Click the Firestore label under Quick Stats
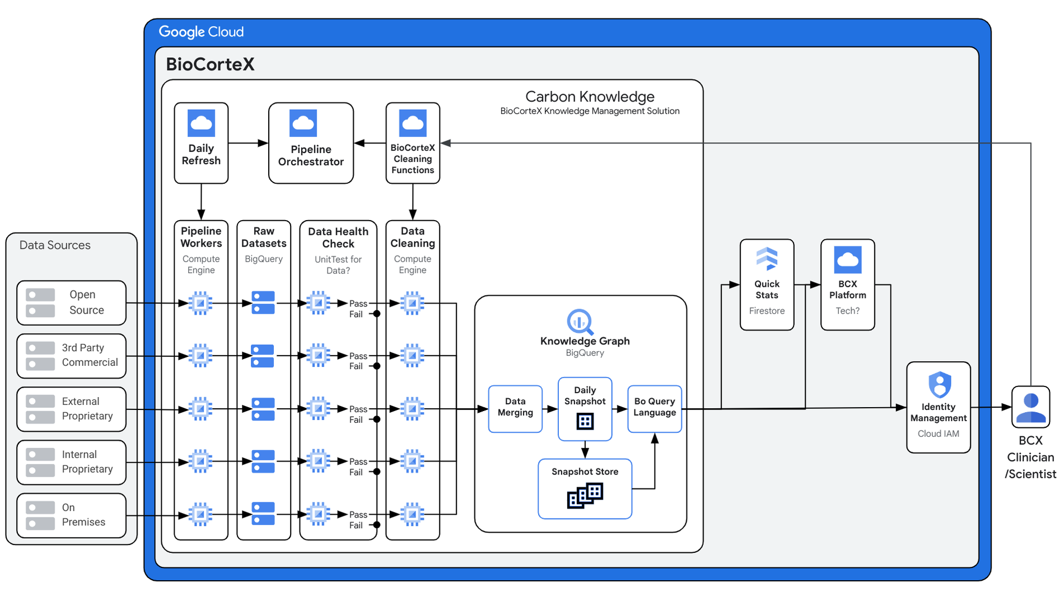 point(767,311)
